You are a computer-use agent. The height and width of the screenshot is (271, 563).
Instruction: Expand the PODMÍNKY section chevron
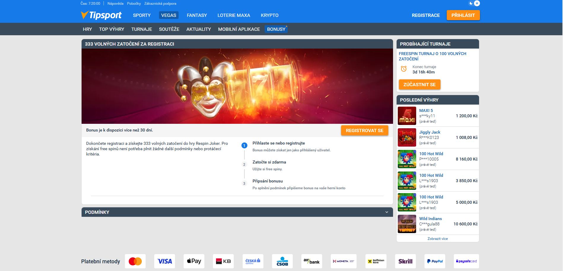(x=387, y=212)
